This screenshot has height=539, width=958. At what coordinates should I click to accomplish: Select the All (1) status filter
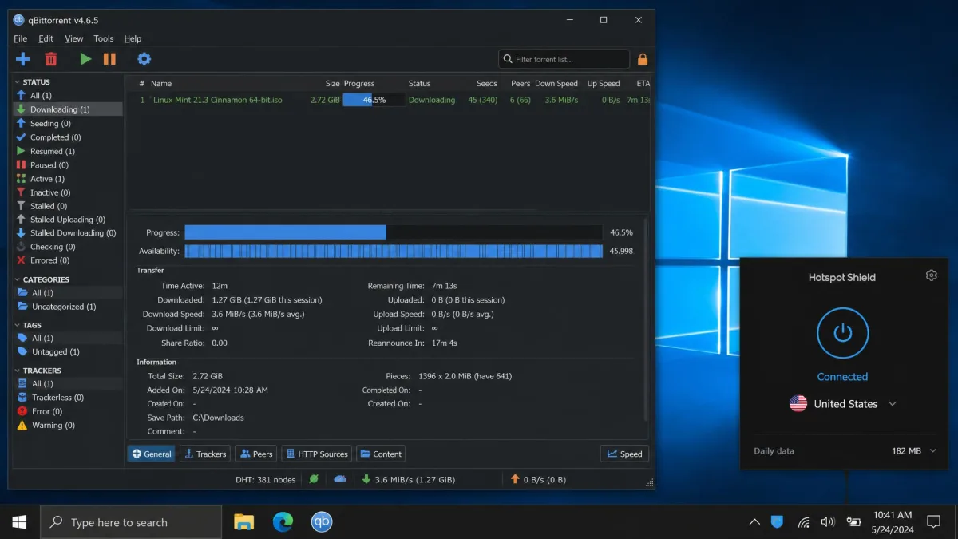pos(68,96)
